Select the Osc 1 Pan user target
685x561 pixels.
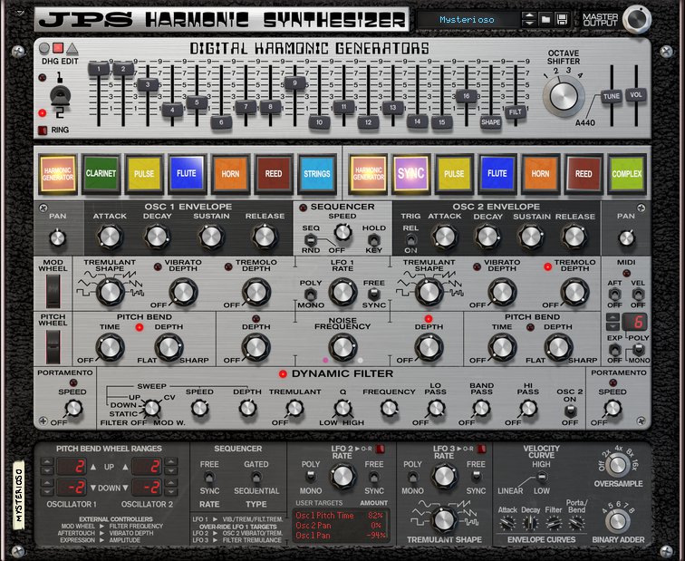tap(340, 536)
